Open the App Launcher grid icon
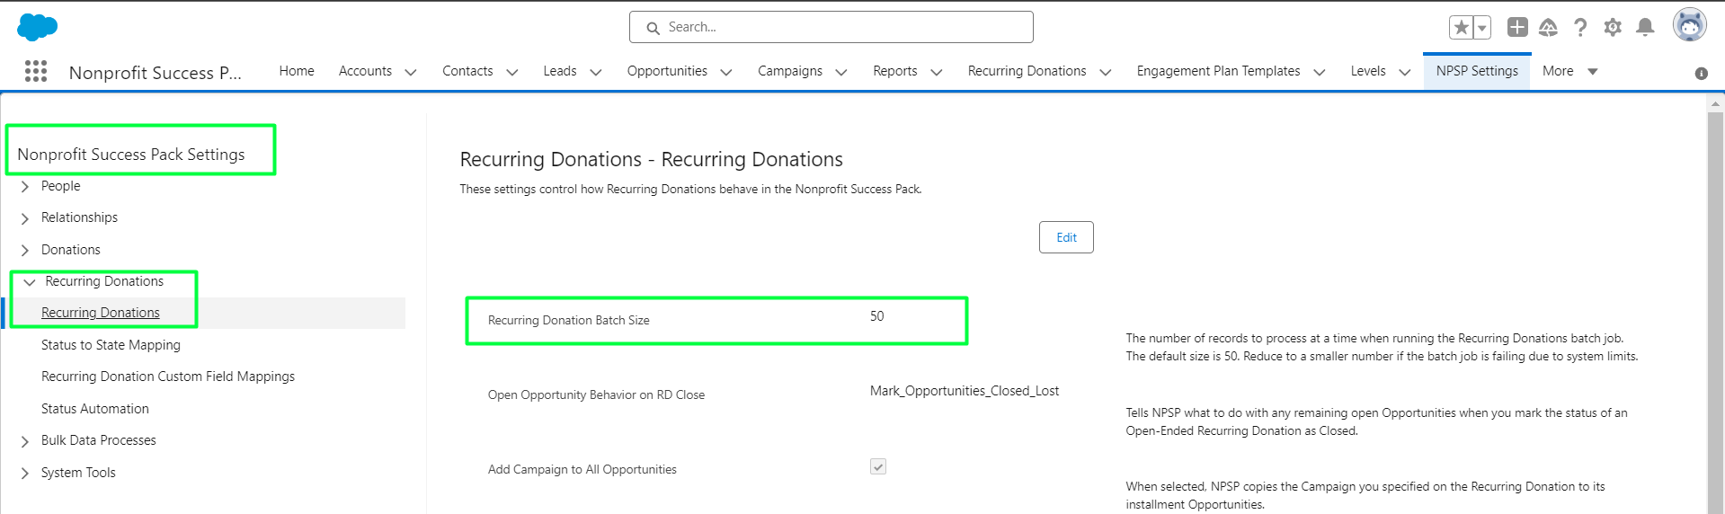This screenshot has height=514, width=1725. click(36, 71)
